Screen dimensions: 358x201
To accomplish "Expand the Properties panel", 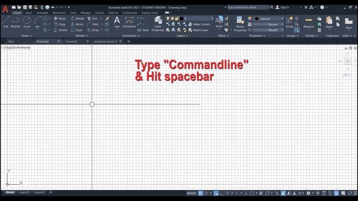I will [x=257, y=36].
